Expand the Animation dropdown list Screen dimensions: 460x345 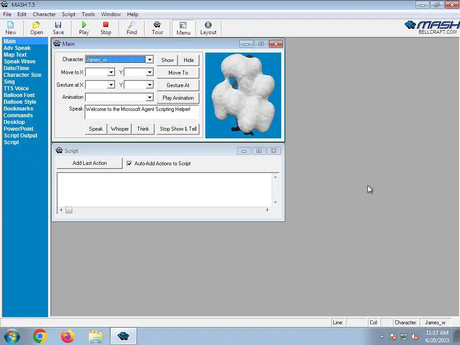click(x=150, y=97)
